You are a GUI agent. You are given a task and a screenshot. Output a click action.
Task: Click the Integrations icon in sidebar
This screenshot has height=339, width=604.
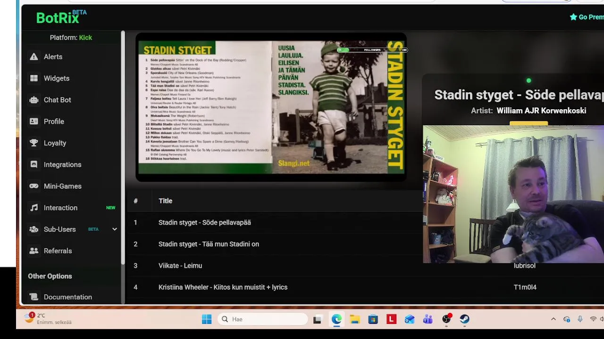[34, 165]
